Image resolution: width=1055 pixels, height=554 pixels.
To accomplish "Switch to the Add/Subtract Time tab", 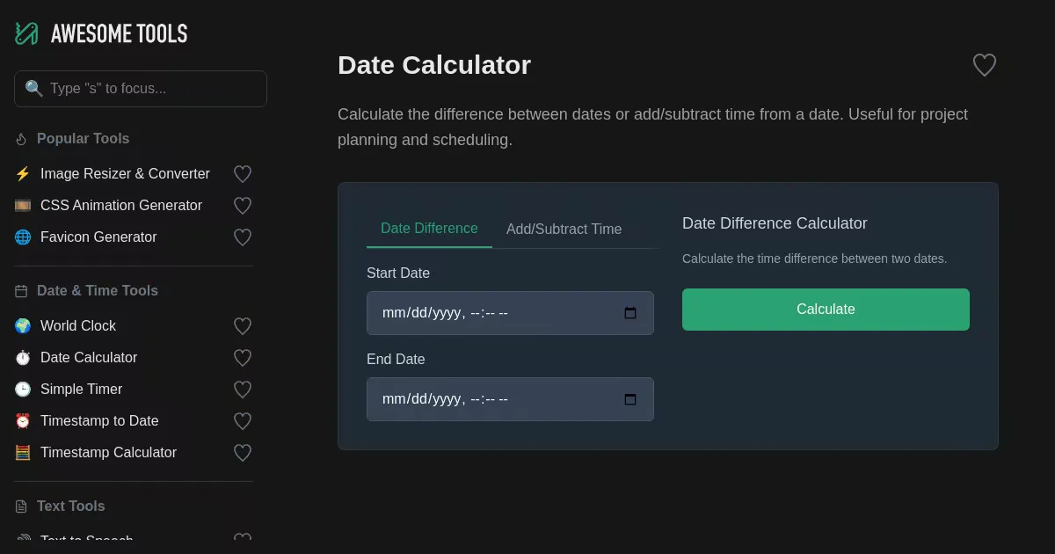I will click(564, 230).
